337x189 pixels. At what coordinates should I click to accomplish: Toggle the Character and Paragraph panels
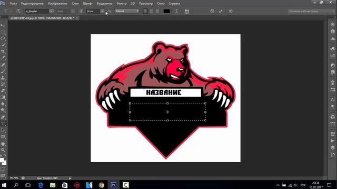(x=186, y=11)
